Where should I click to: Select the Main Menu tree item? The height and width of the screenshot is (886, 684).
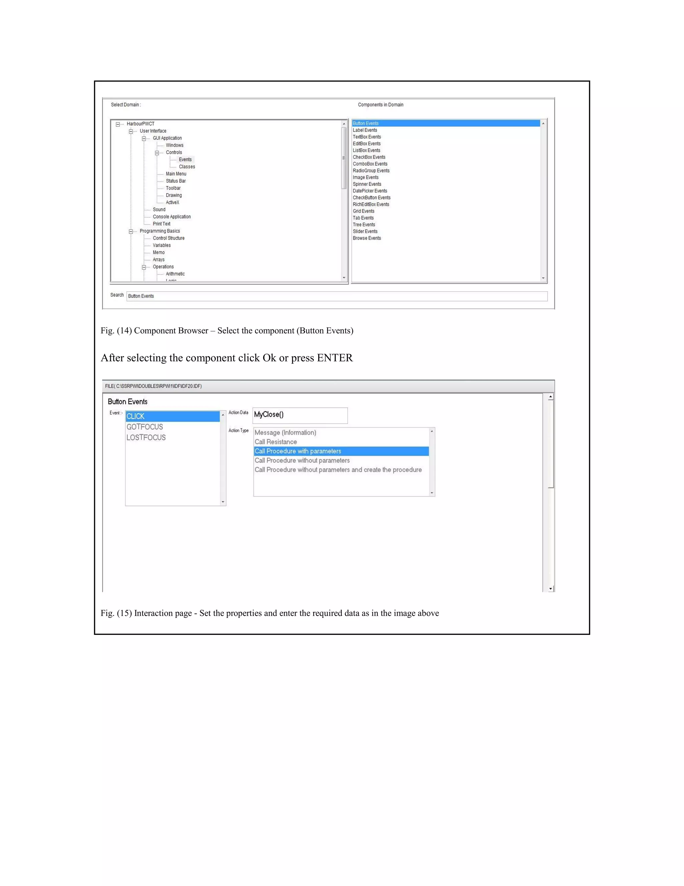pos(176,174)
